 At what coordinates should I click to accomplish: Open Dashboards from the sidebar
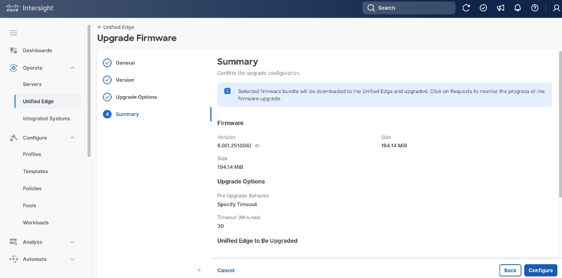point(37,51)
